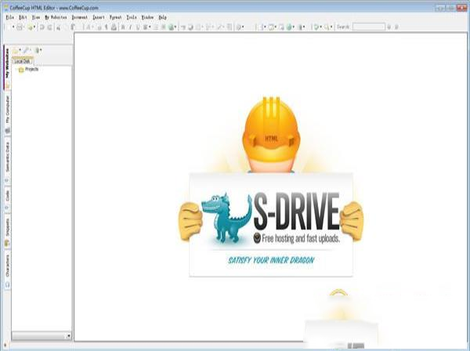Open the text alignment dropdown arrow

[150, 27]
